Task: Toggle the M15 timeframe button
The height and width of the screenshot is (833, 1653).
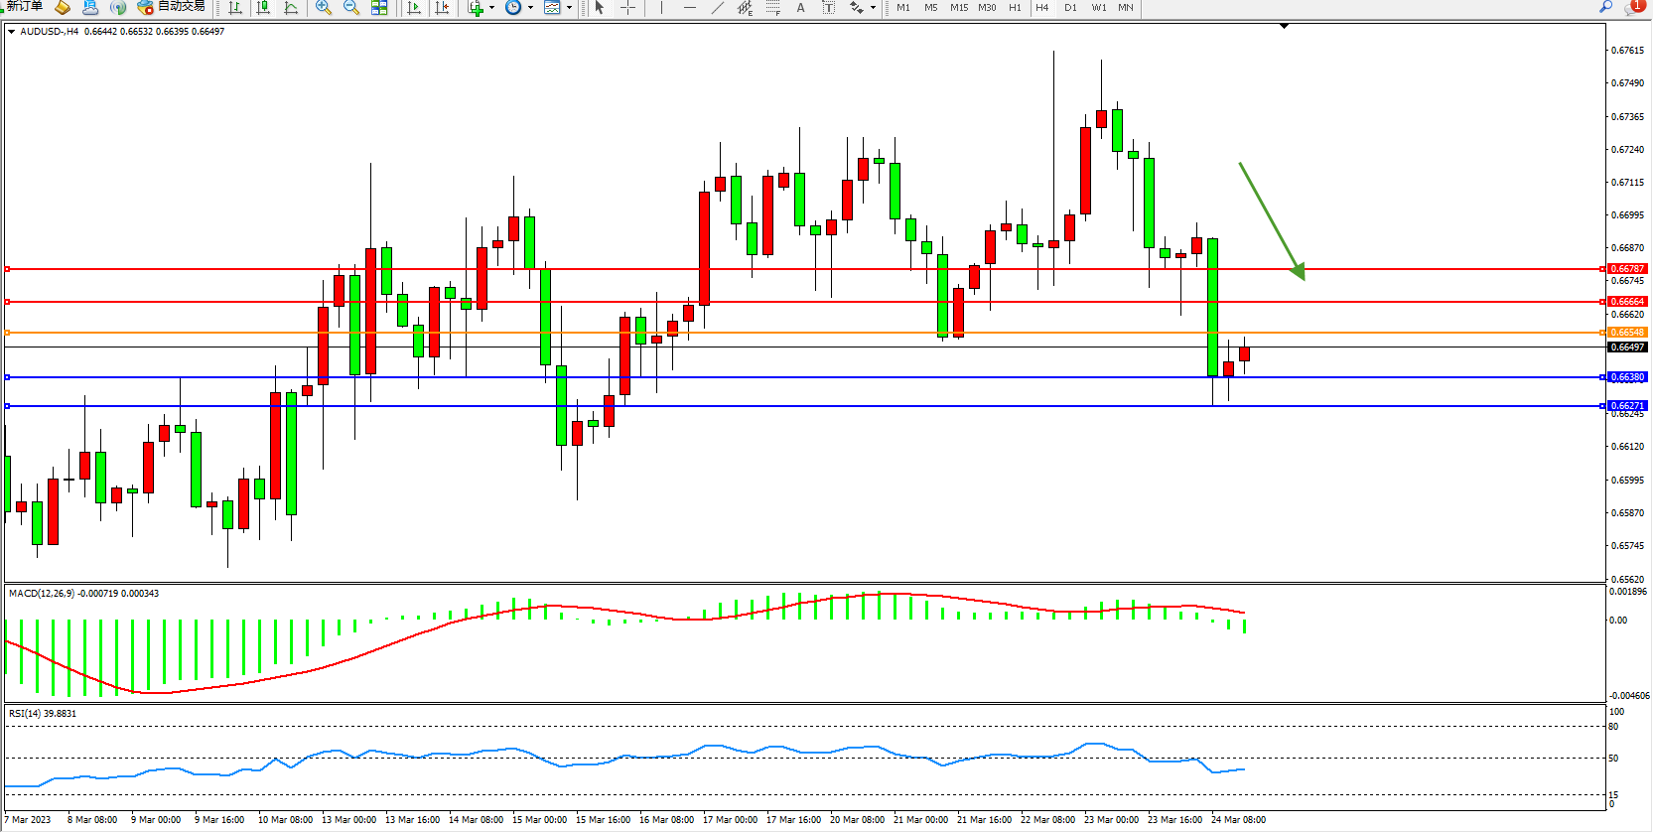Action: click(x=959, y=8)
